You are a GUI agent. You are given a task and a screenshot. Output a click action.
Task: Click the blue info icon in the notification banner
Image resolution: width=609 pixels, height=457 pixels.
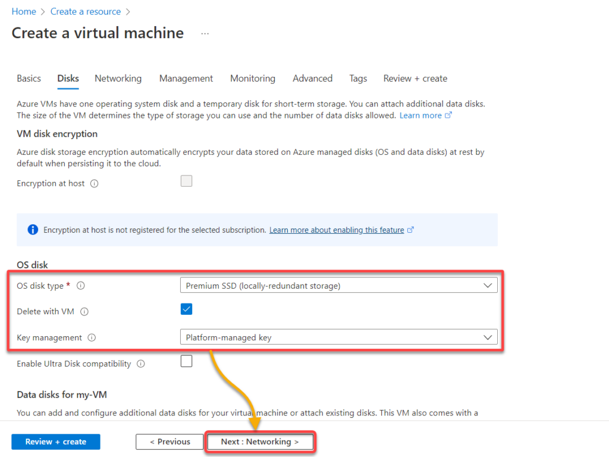pyautogui.click(x=33, y=229)
